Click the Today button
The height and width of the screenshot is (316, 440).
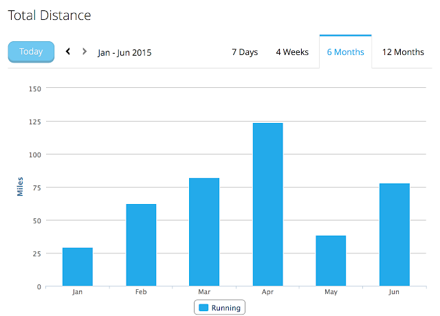click(x=31, y=52)
